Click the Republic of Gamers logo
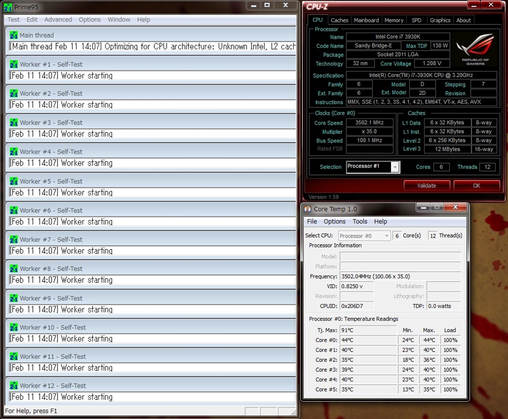This screenshot has width=508, height=419. click(475, 49)
